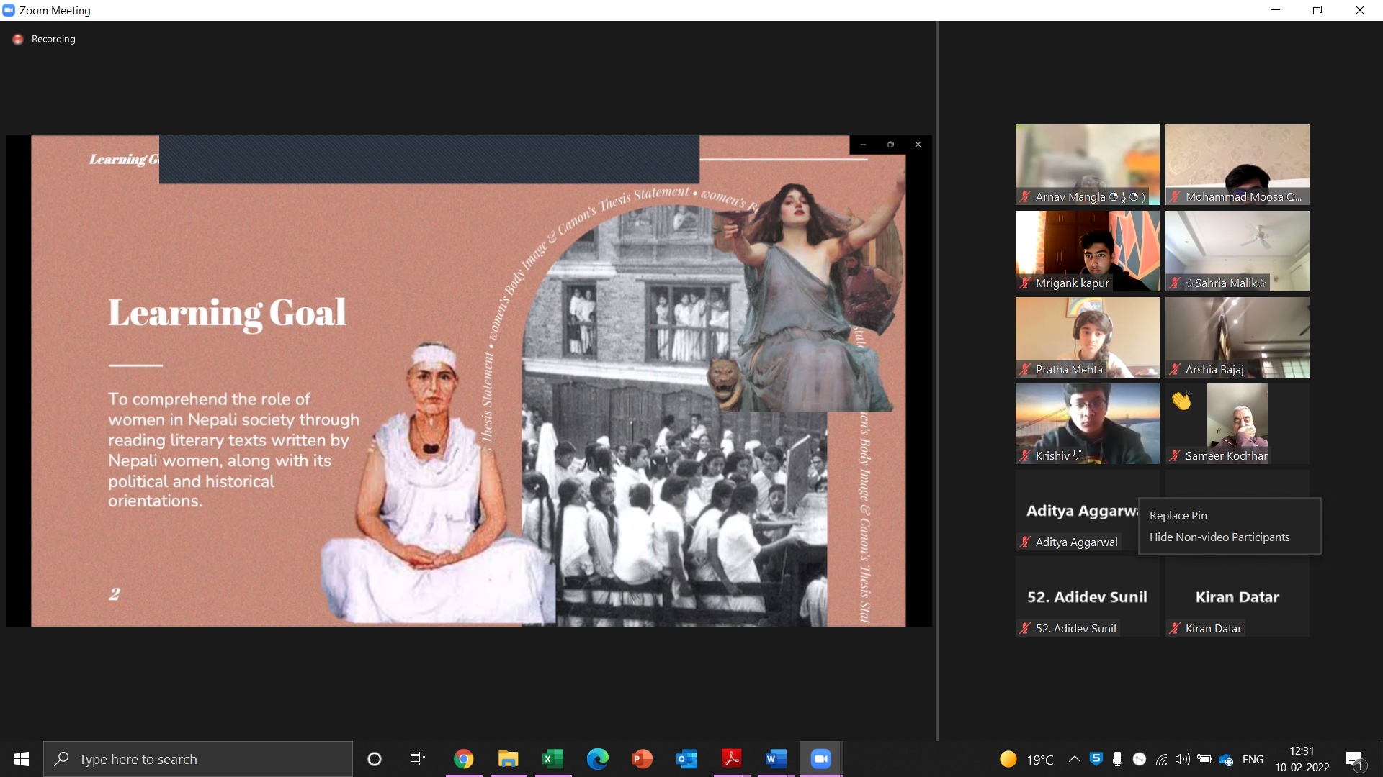Switch to Word in the taskbar
Image resolution: width=1383 pixels, height=777 pixels.
tap(776, 759)
